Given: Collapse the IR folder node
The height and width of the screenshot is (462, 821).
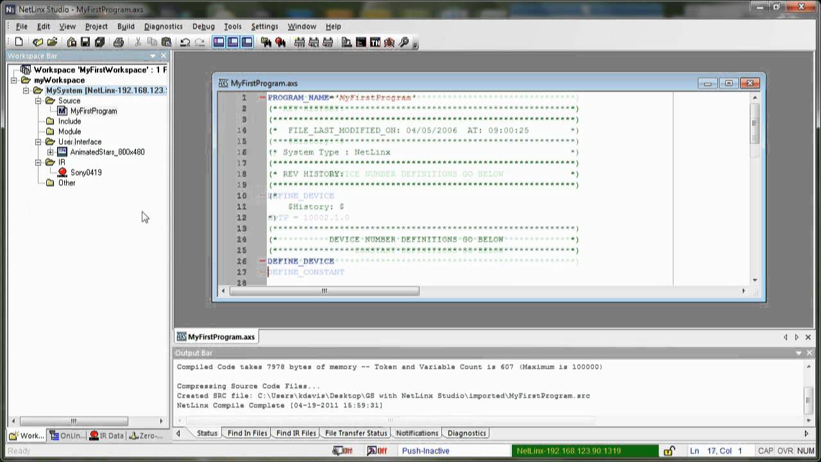Looking at the screenshot, I should pyautogui.click(x=38, y=162).
